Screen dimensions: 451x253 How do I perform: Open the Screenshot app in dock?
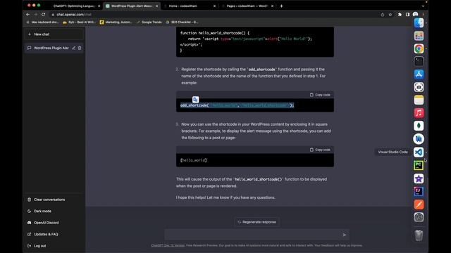[x=419, y=87]
